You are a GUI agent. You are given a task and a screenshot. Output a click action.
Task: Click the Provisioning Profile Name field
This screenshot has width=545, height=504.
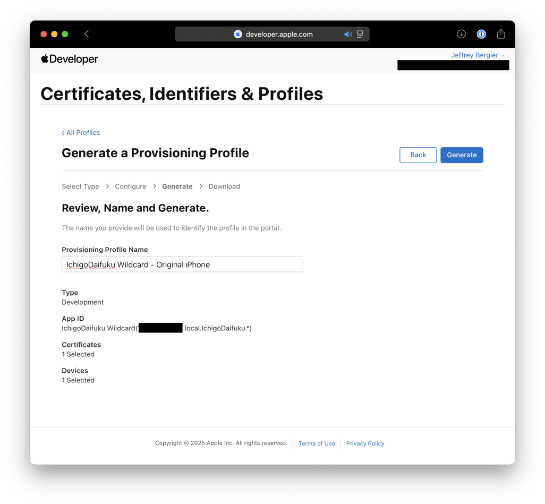point(182,264)
